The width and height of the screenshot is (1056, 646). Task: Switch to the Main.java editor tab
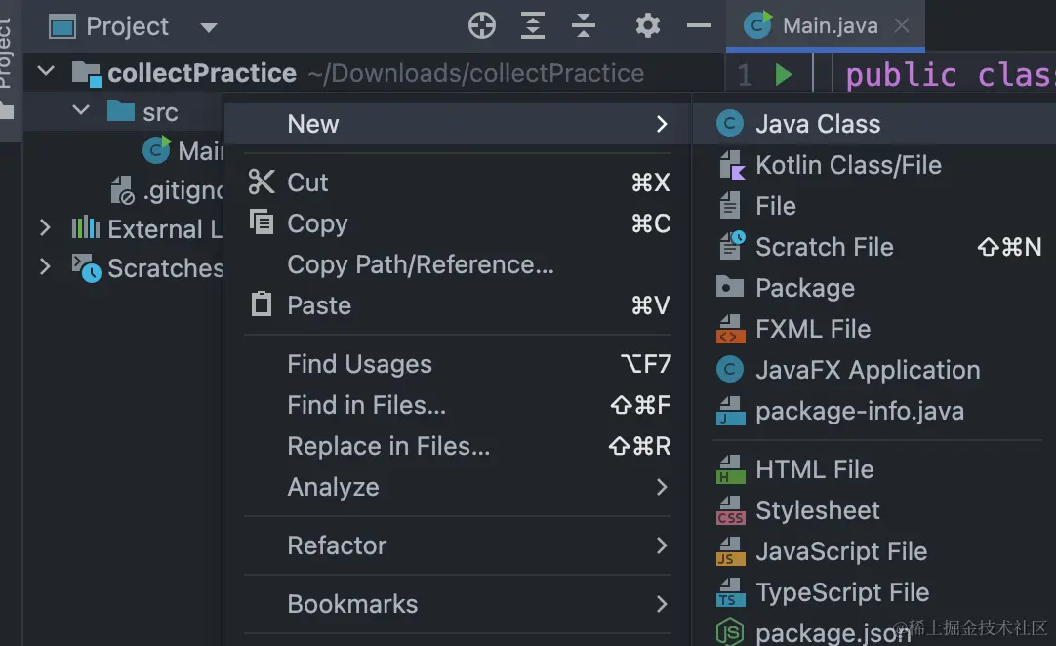pos(826,26)
